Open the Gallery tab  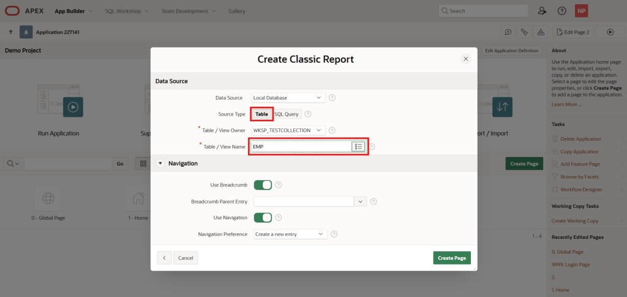point(237,11)
